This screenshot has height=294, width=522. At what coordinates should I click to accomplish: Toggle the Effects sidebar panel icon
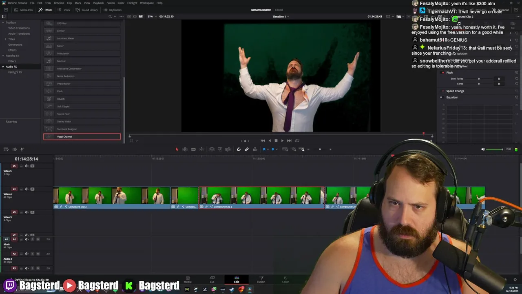(3, 16)
